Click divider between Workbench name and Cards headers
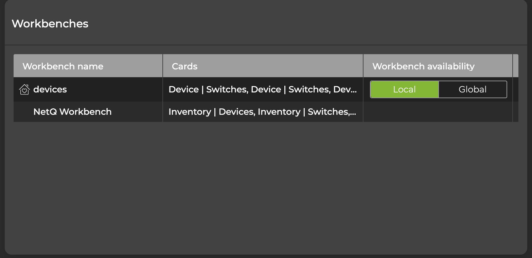Screen dimensions: 532x258 coord(163,66)
